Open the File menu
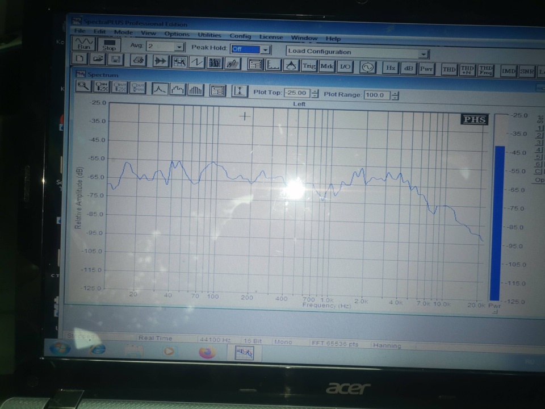The width and height of the screenshot is (545, 409). (80, 31)
